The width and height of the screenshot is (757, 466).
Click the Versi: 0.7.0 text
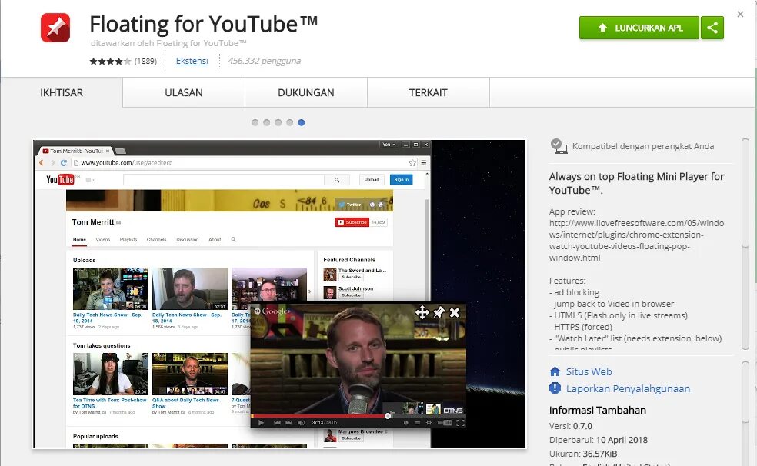click(x=571, y=426)
